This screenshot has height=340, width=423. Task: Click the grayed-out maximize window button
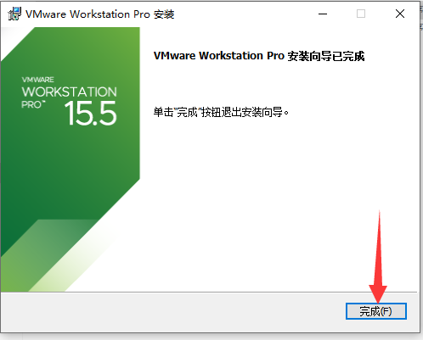pos(361,14)
